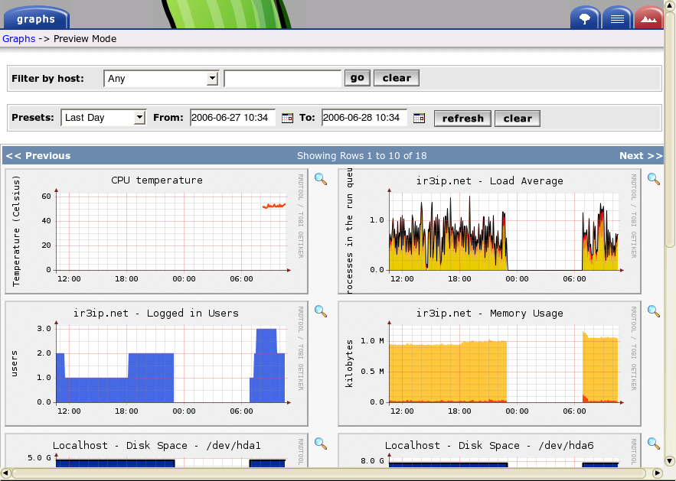This screenshot has height=481, width=676.
Task: Follow the Graphs breadcrumb link
Action: pos(19,39)
